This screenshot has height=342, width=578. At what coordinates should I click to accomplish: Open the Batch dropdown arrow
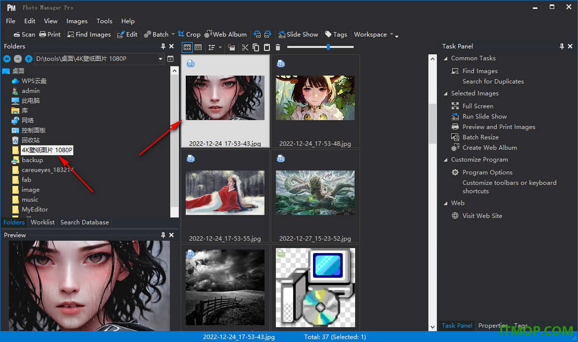pyautogui.click(x=173, y=34)
